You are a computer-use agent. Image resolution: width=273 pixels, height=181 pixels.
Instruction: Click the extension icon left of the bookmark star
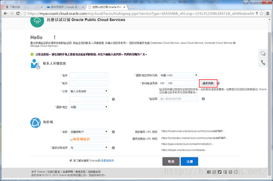point(257,13)
